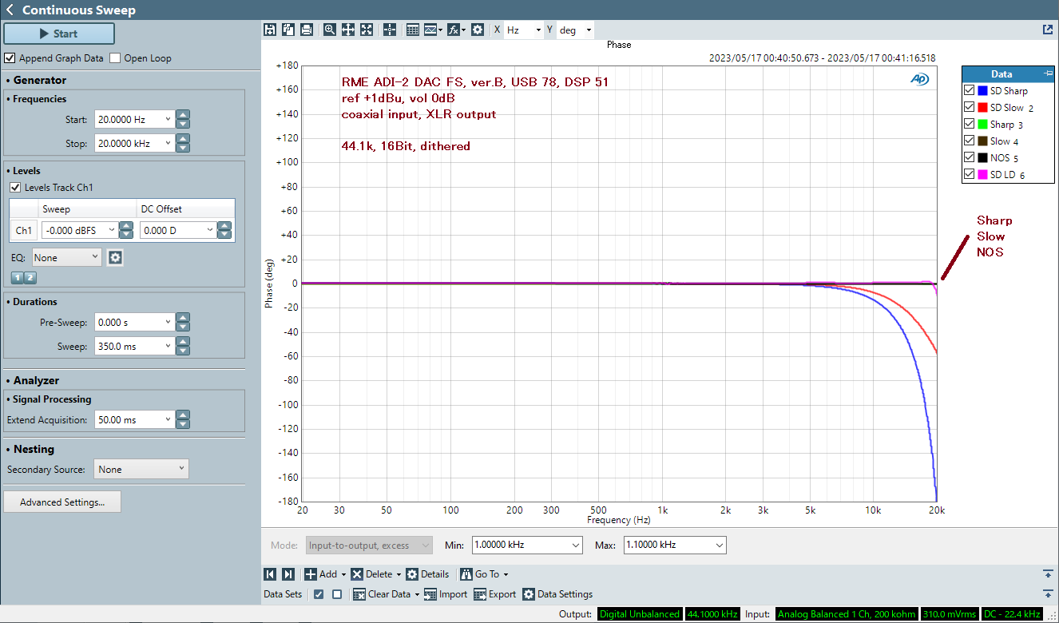This screenshot has height=623, width=1059.
Task: Open X axis unit Hz dropdown
Action: 538,30
